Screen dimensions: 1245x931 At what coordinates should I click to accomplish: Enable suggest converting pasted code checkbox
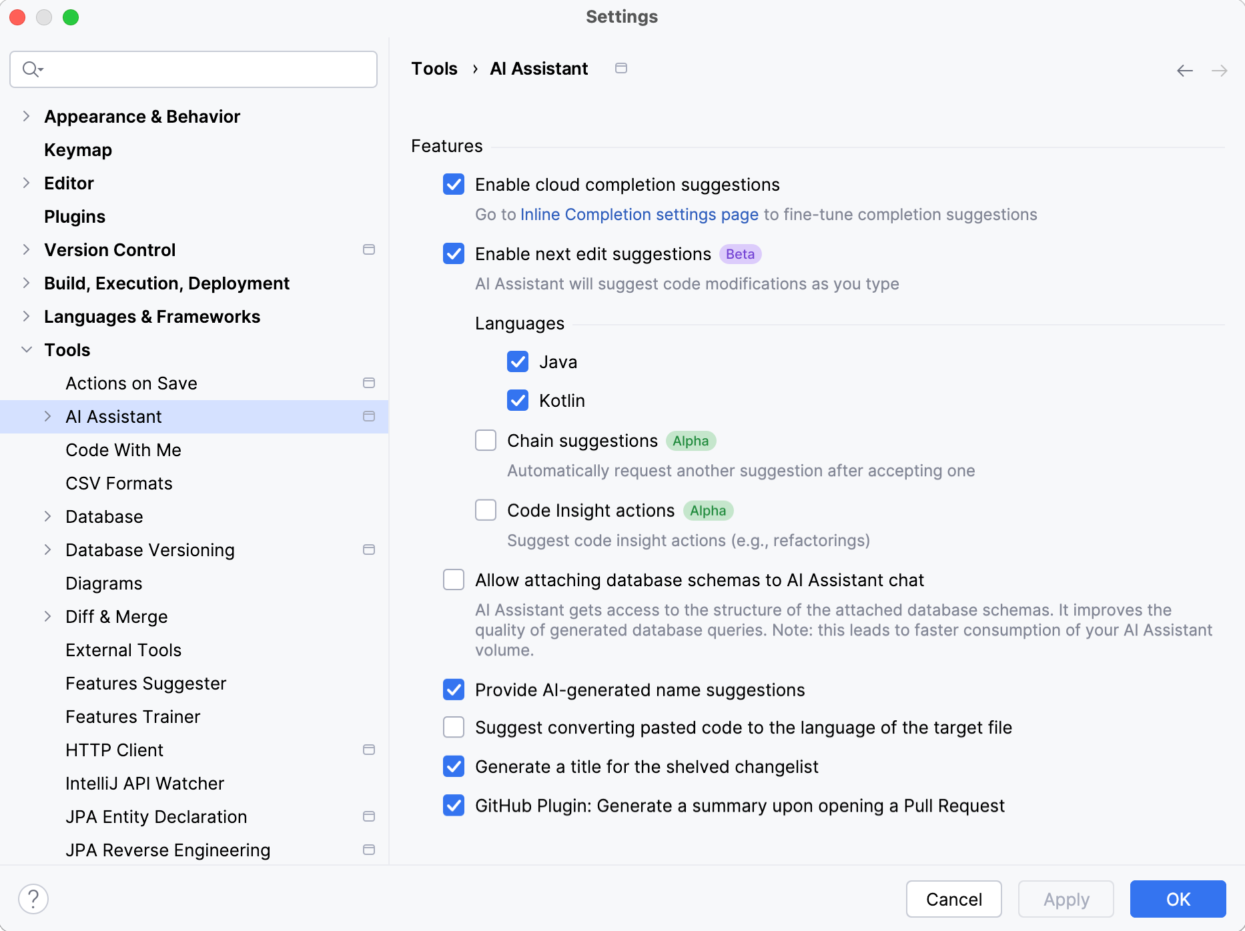[x=454, y=727]
